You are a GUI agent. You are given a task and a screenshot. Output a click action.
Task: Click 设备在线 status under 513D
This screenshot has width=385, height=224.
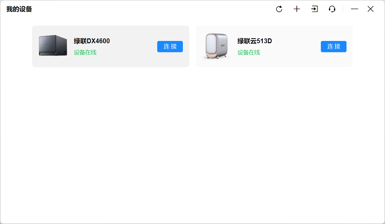coord(249,52)
